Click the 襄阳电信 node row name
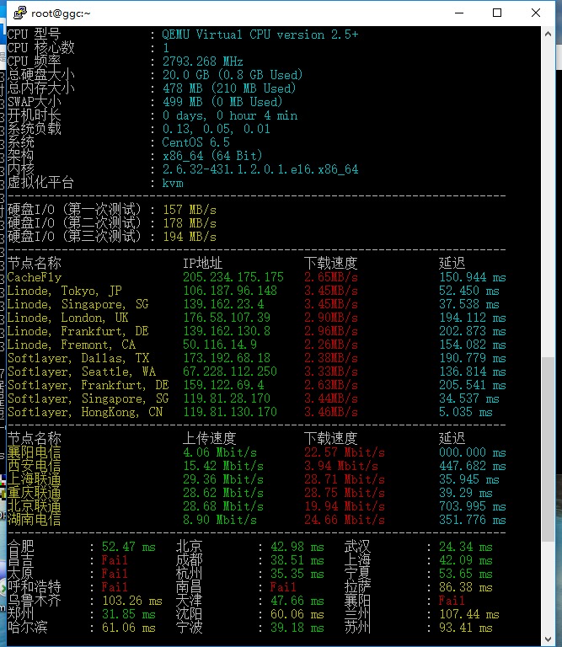Screen dimensions: 562x647 [35, 452]
